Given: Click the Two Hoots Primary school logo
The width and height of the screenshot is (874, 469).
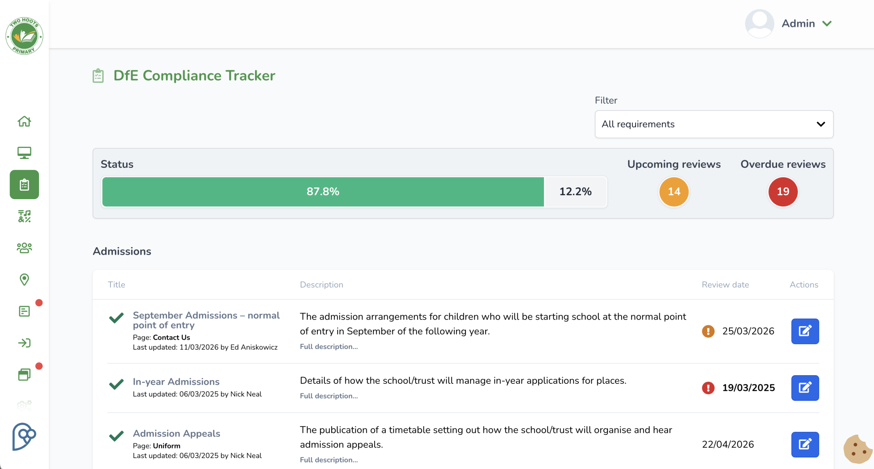Looking at the screenshot, I should click(x=24, y=35).
